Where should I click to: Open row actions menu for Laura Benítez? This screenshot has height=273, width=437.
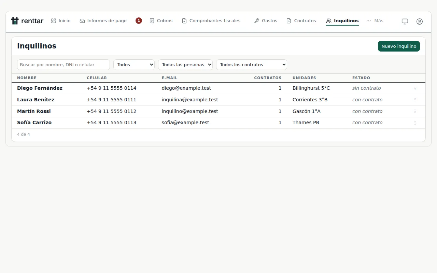pyautogui.click(x=415, y=100)
